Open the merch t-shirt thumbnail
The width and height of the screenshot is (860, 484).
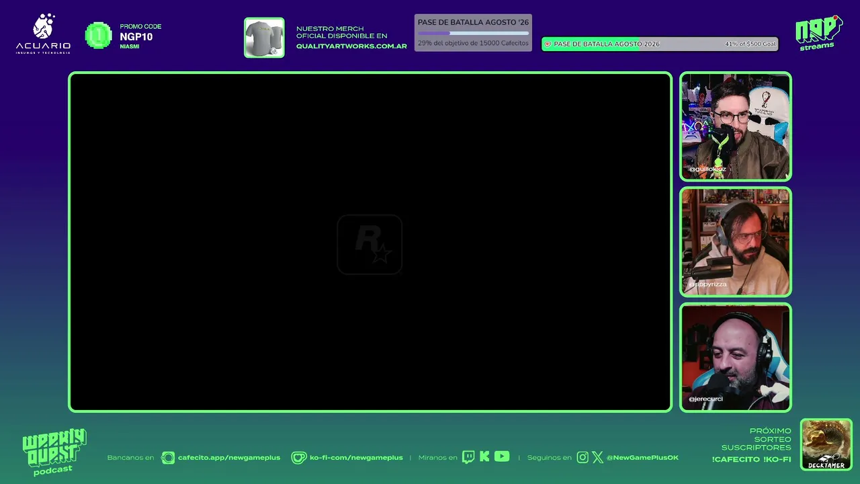(x=264, y=38)
